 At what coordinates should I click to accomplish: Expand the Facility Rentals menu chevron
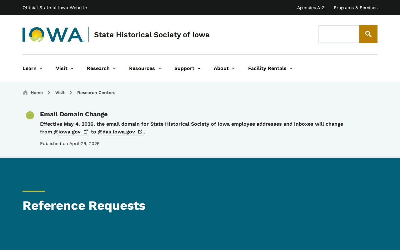tap(291, 68)
